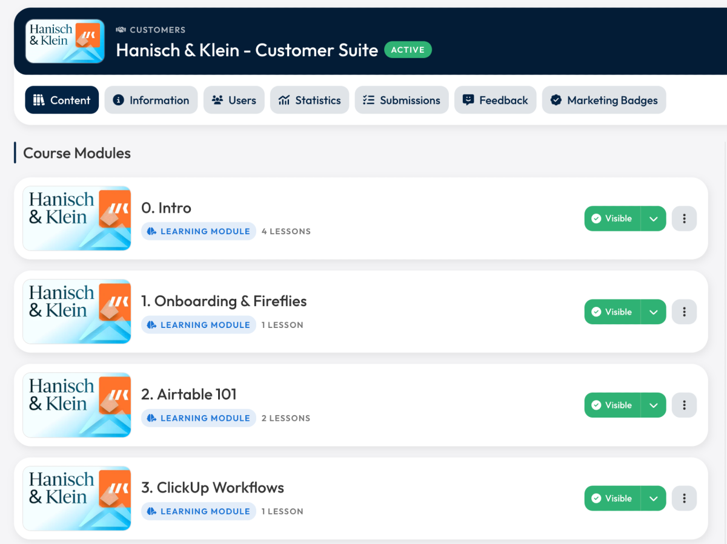
Task: Click the Information tab info icon
Action: (x=119, y=100)
